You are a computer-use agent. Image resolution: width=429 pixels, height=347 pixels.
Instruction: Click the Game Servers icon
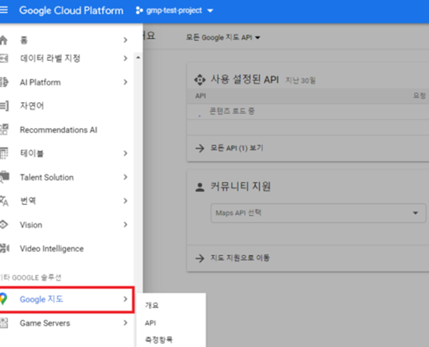point(4,323)
